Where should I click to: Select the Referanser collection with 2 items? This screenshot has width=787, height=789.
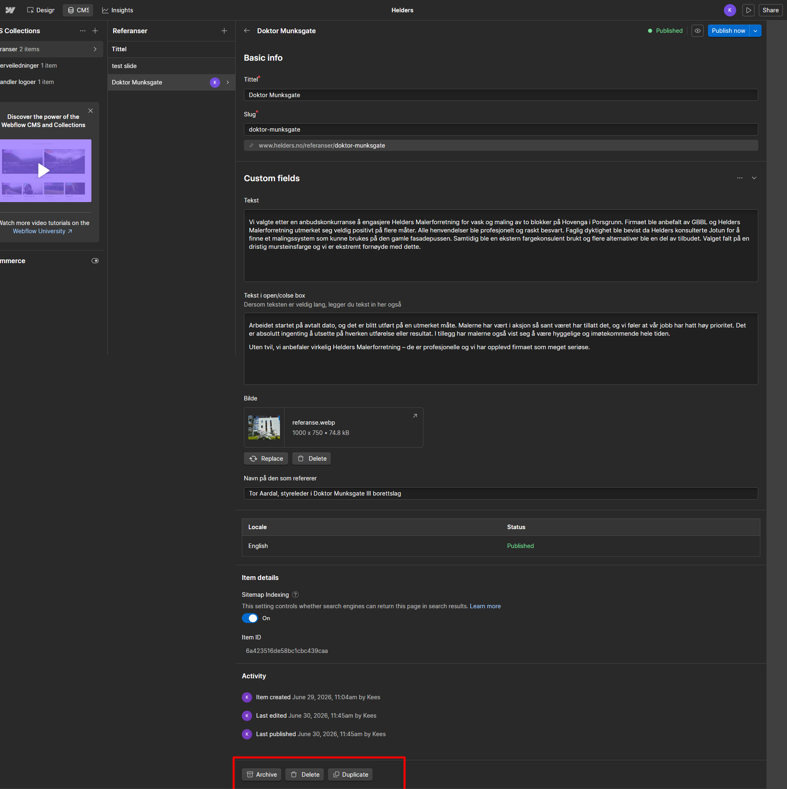(51, 49)
